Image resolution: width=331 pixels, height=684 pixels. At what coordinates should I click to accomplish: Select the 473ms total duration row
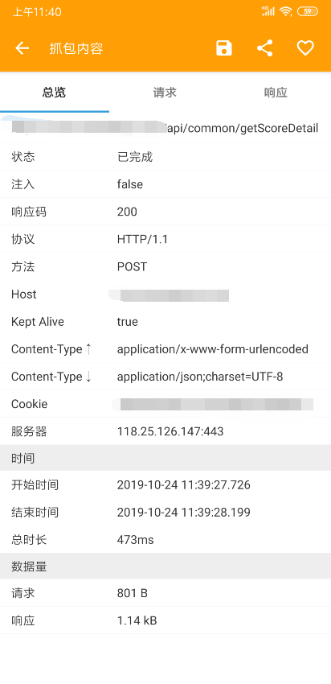click(165, 540)
